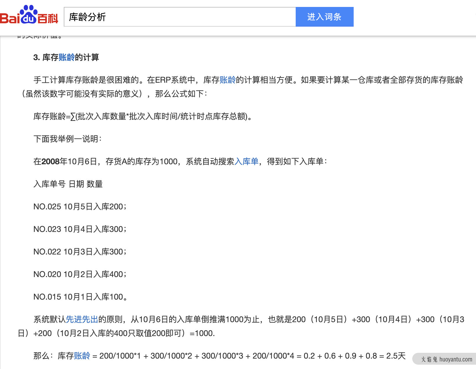This screenshot has height=369, width=476.
Task: Click the text 下面我举例一说明
Action: point(68,139)
